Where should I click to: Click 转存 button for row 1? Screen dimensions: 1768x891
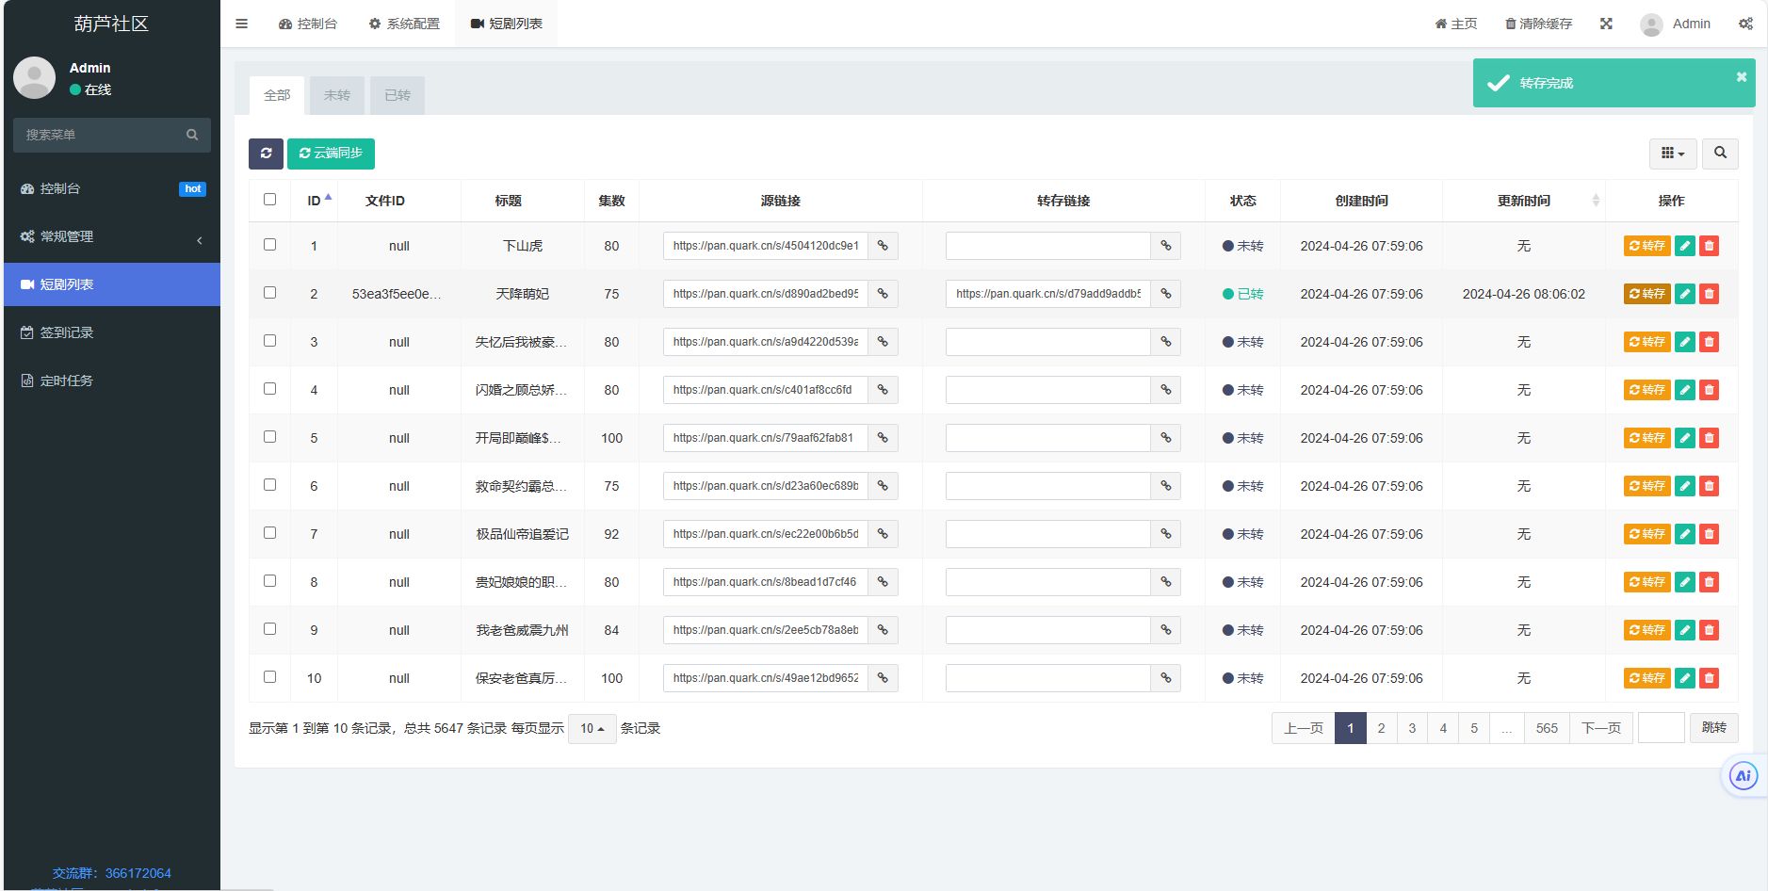coord(1647,246)
